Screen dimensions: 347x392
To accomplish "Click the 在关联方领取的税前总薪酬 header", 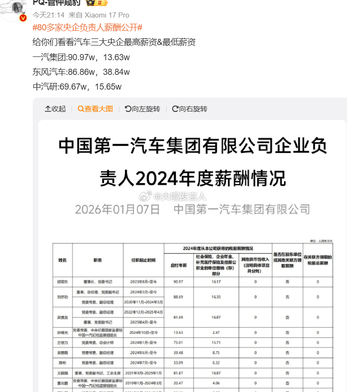I will tap(318, 260).
